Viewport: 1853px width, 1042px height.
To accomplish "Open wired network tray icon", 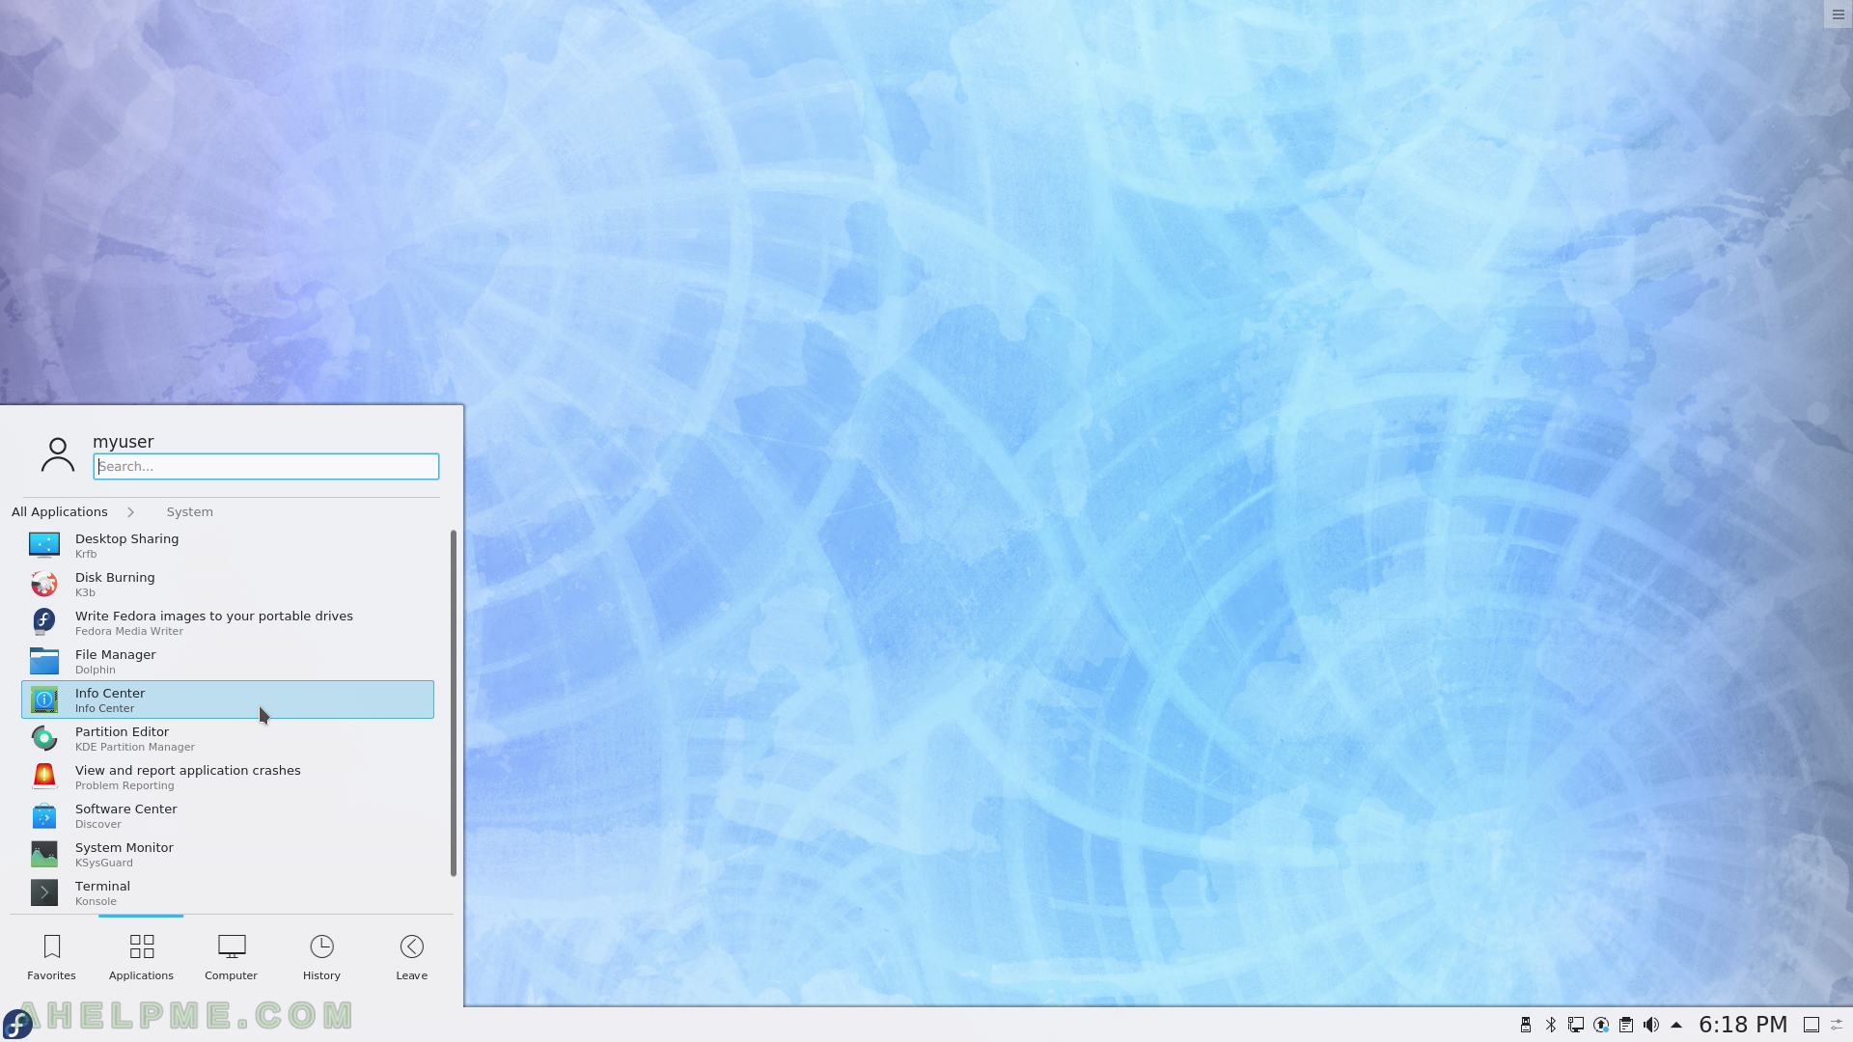I will [1576, 1025].
